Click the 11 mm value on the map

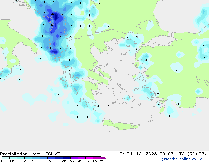[61, 25]
